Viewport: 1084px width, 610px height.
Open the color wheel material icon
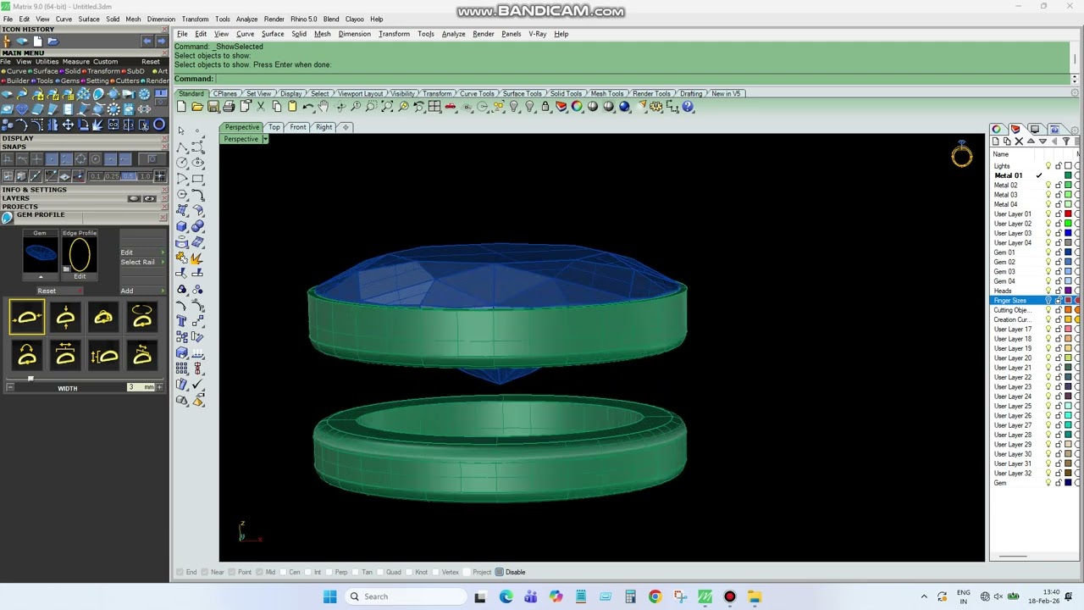coord(578,107)
